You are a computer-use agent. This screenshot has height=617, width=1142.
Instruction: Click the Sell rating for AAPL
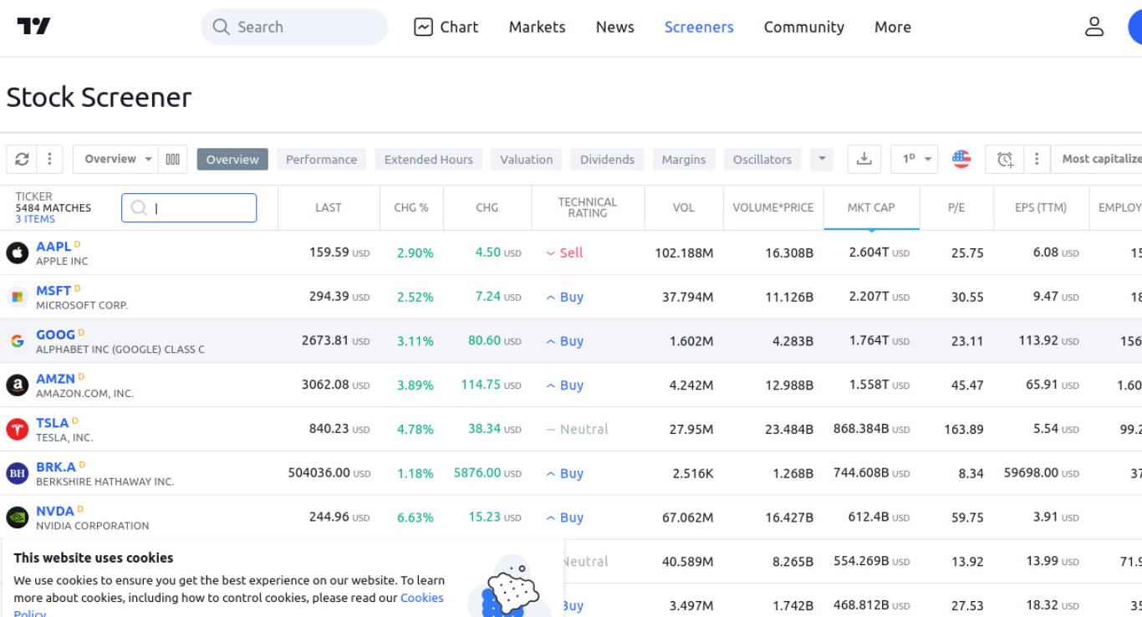[564, 252]
